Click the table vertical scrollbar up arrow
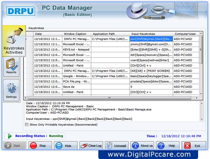The height and width of the screenshot is (159, 210). pos(201,33)
